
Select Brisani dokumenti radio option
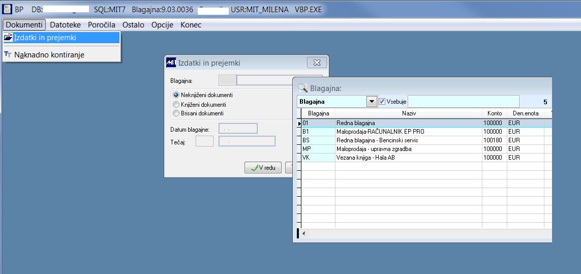[x=176, y=113]
